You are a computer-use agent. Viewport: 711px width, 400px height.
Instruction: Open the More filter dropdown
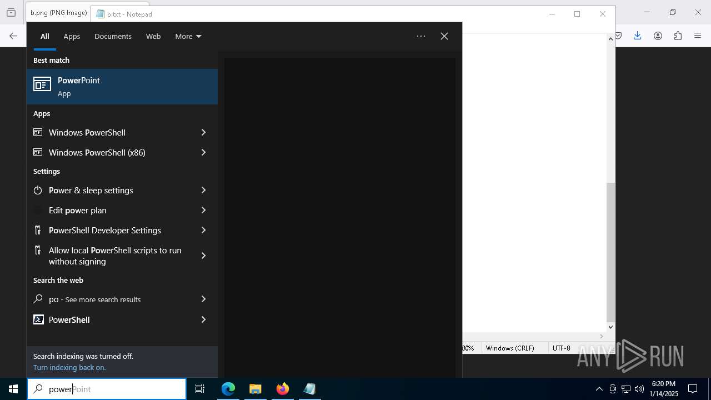188,36
